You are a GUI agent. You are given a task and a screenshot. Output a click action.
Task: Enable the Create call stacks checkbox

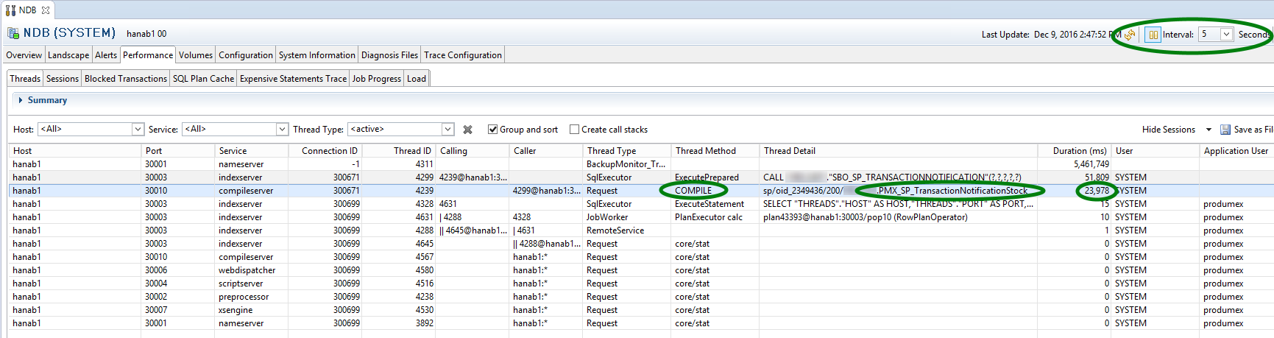pyautogui.click(x=575, y=130)
